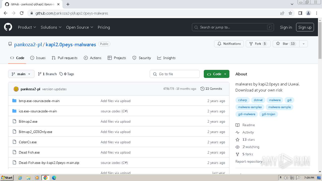Click the Search or jump to field
Image resolution: width=322 pixels, height=181 pixels.
pos(233,27)
